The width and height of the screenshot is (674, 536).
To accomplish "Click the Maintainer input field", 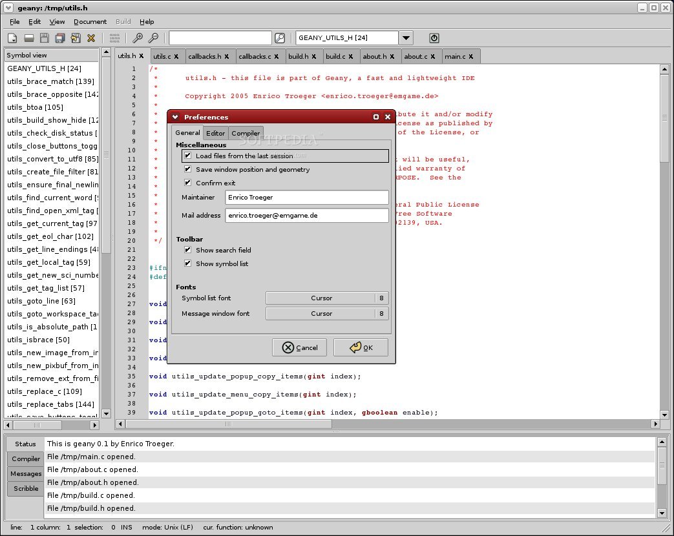I will click(x=307, y=198).
